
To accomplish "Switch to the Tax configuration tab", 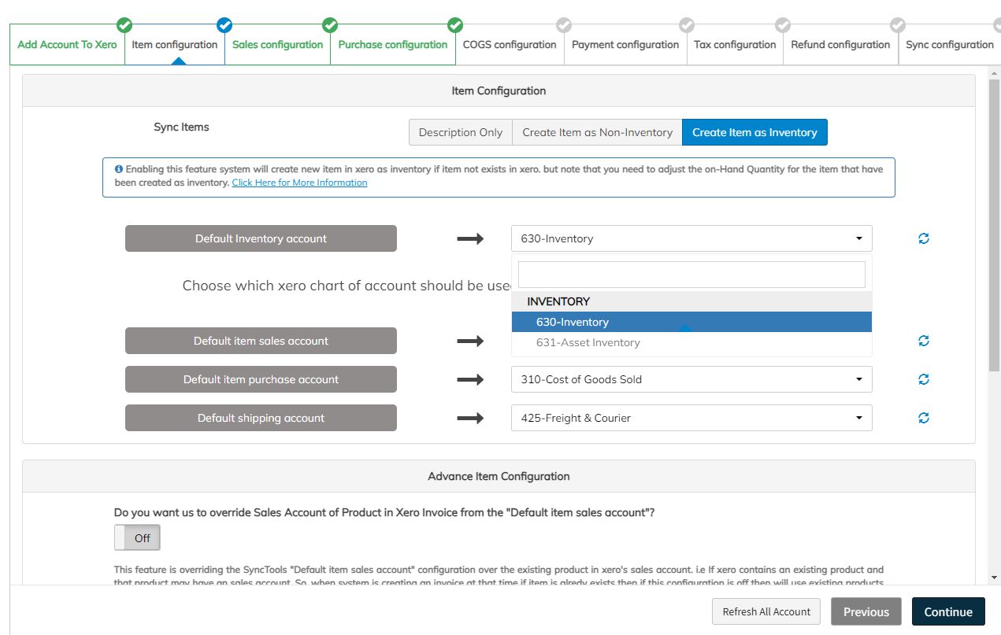I will coord(735,45).
